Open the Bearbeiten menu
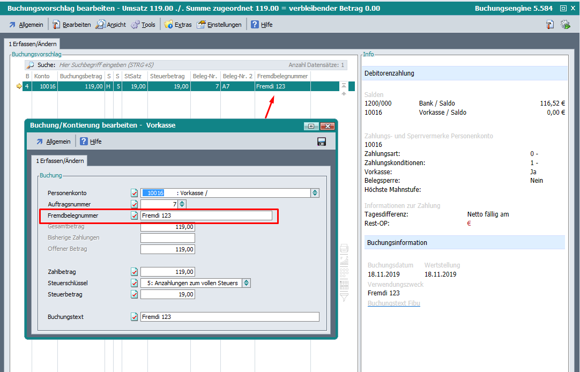 (71, 25)
